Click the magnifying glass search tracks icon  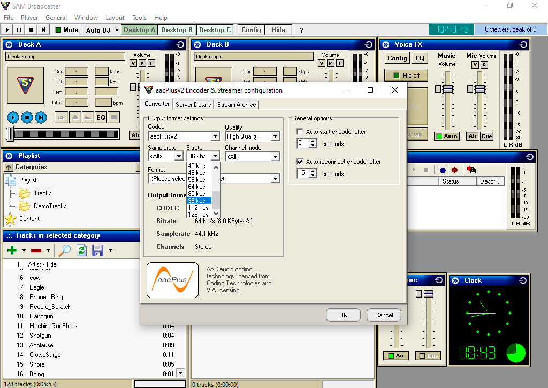click(65, 250)
